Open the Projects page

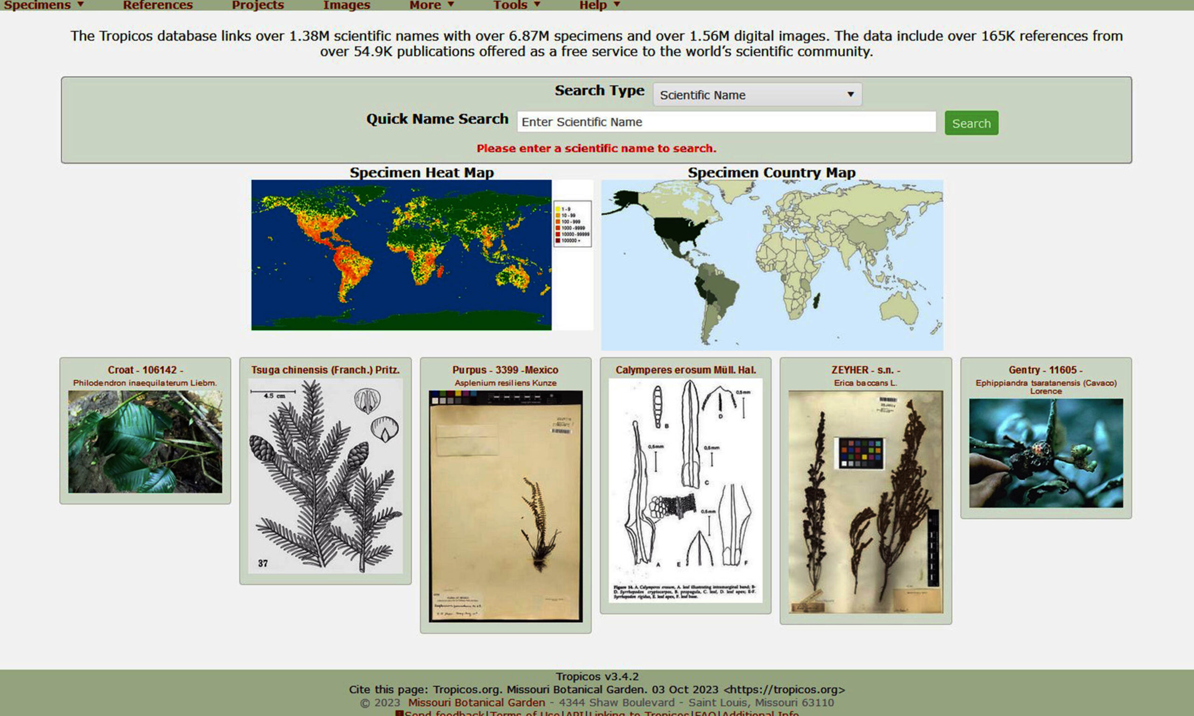point(258,5)
